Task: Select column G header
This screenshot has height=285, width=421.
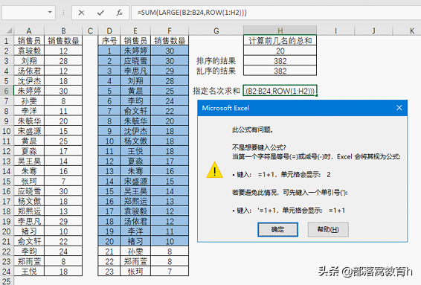Action: tap(216, 31)
